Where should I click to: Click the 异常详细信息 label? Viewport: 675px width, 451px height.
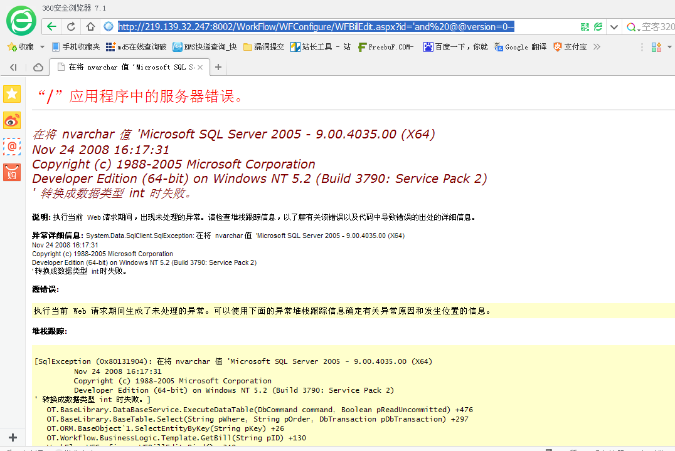58,236
